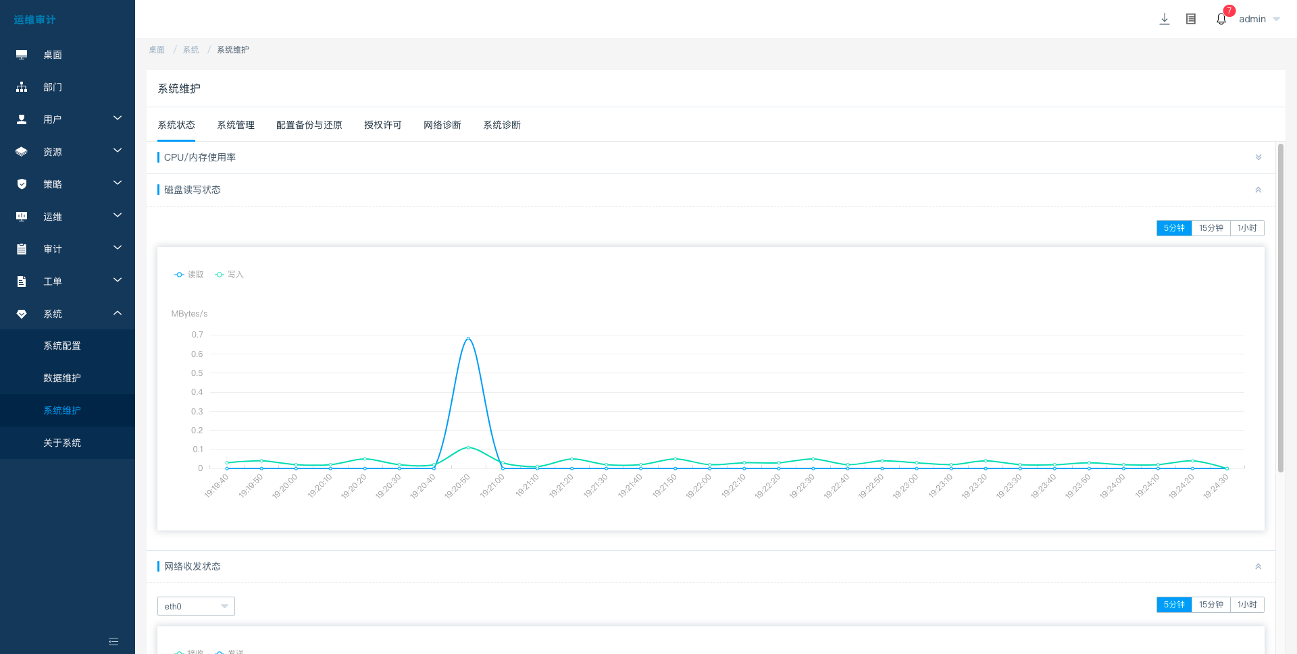Open 系统配置 submenu item
Viewport: 1297px width, 654px height.
click(x=68, y=346)
